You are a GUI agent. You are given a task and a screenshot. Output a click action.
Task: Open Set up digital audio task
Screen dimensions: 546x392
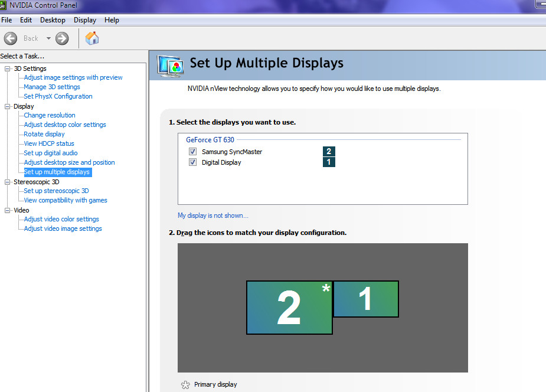pyautogui.click(x=51, y=153)
